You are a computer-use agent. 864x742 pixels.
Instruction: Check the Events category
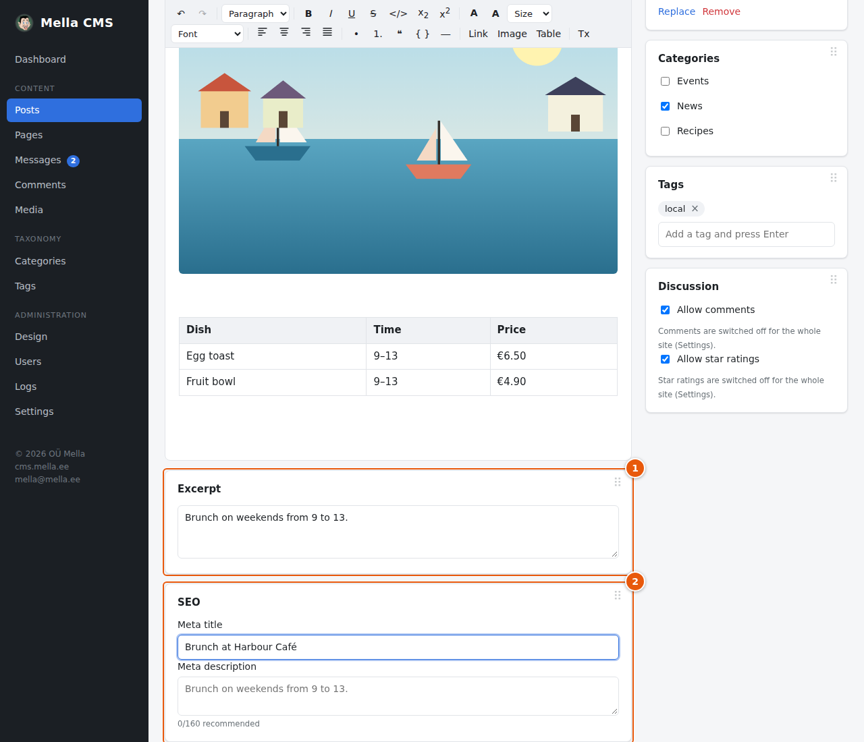(665, 81)
